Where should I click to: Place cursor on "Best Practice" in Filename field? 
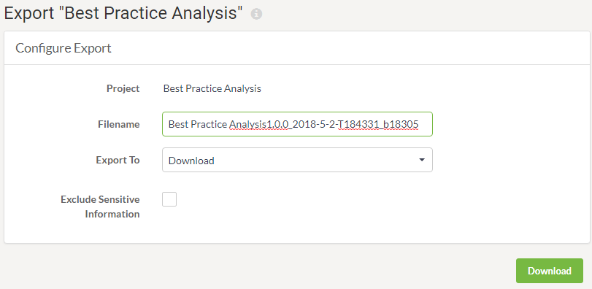198,124
